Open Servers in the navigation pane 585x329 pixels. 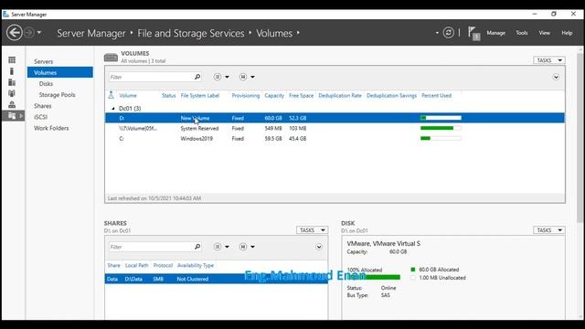(43, 61)
